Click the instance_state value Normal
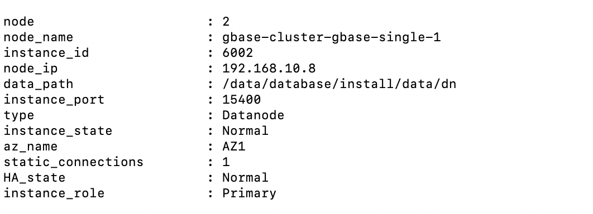The image size is (593, 214). point(245,130)
